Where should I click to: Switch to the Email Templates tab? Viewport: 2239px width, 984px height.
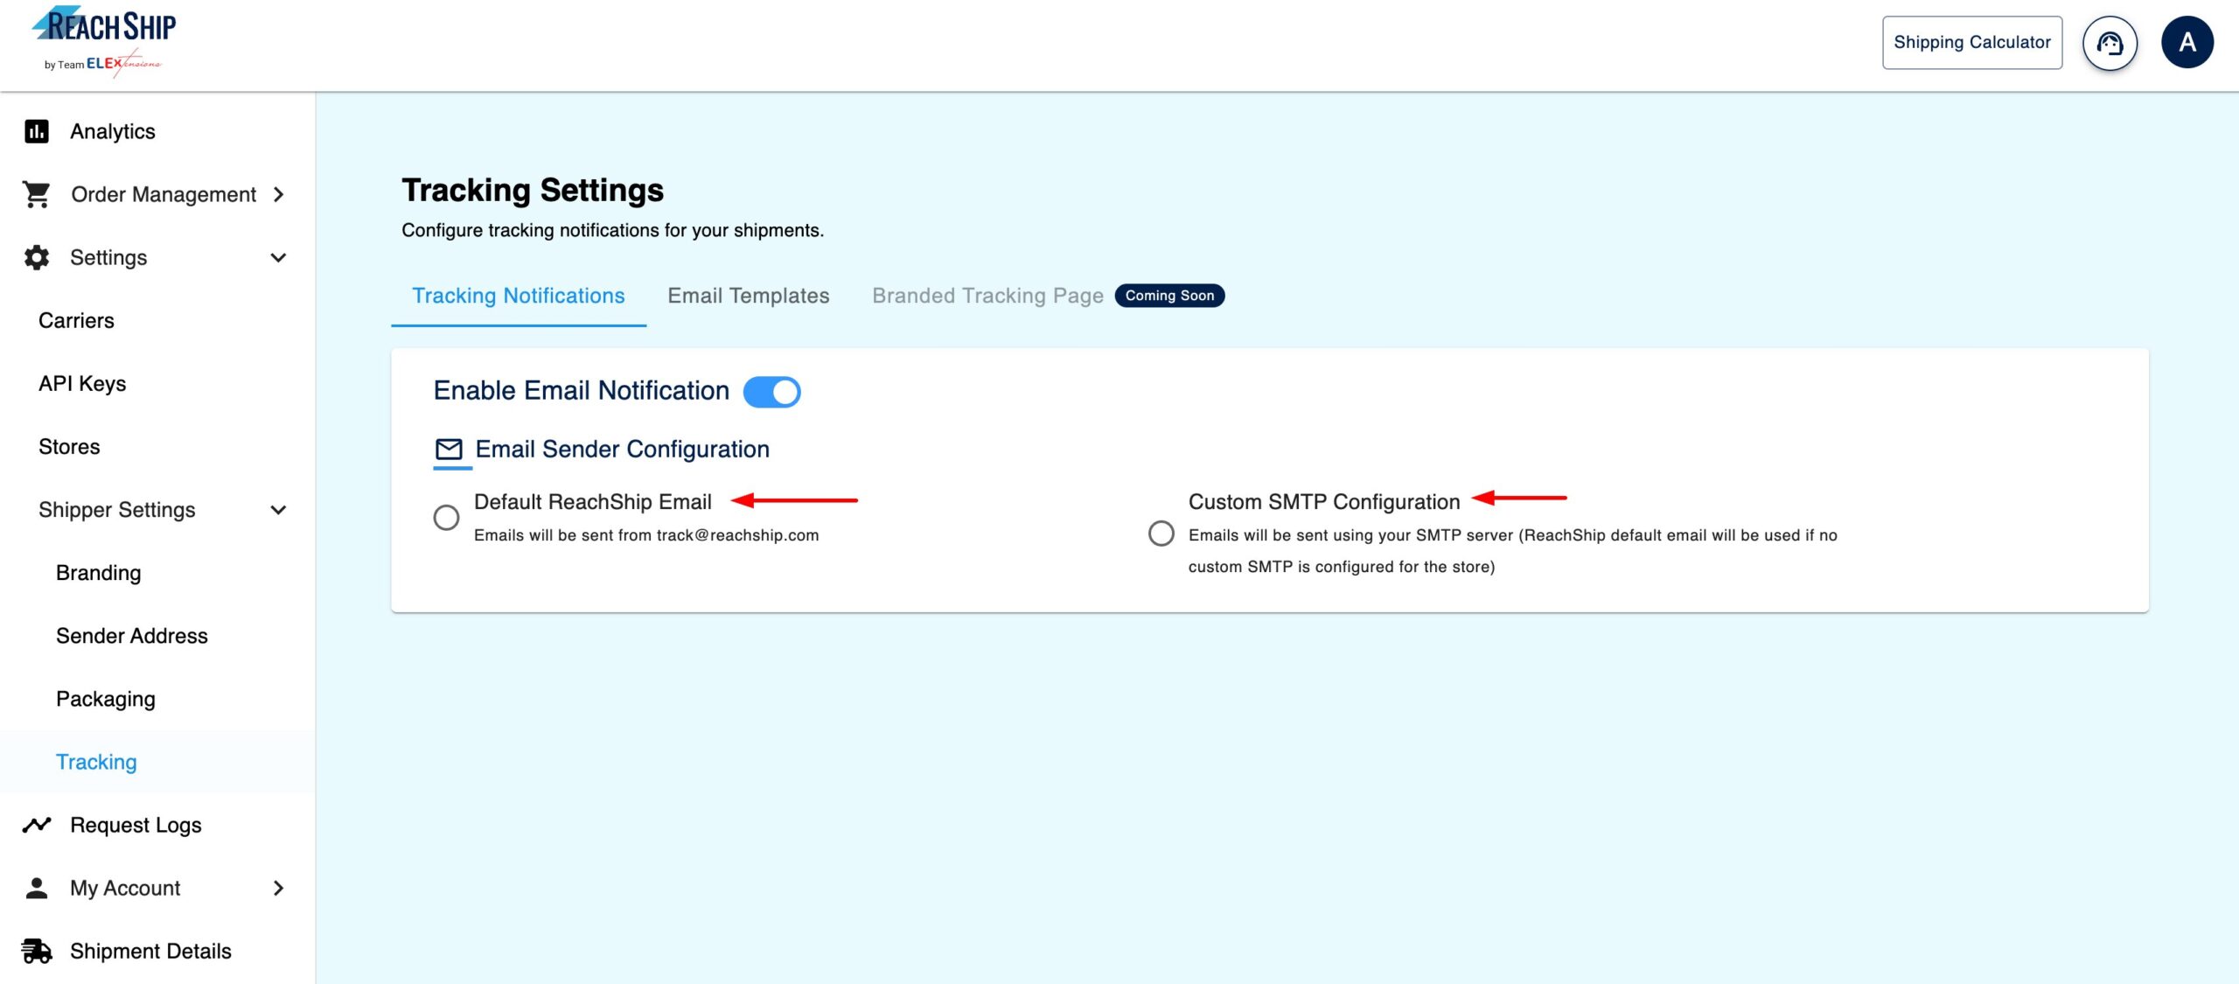pos(749,296)
